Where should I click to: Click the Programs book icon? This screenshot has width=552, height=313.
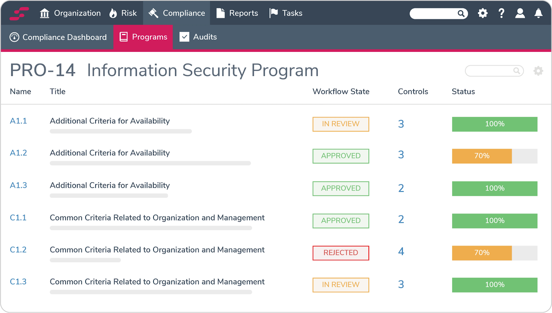click(123, 37)
